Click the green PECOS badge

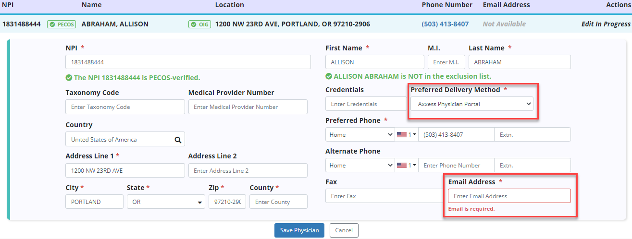pos(62,24)
